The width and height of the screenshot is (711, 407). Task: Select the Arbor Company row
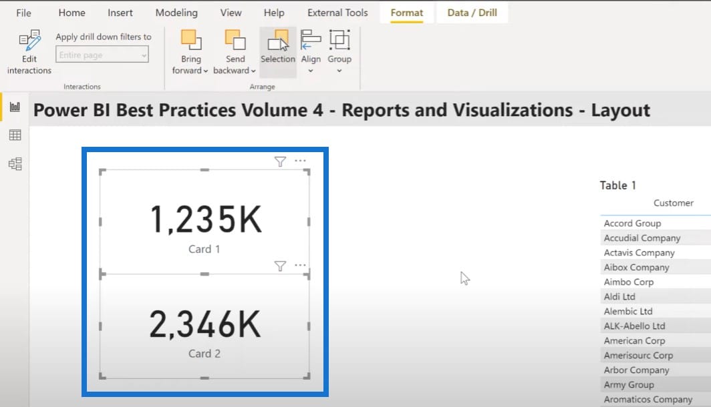[x=656, y=370]
